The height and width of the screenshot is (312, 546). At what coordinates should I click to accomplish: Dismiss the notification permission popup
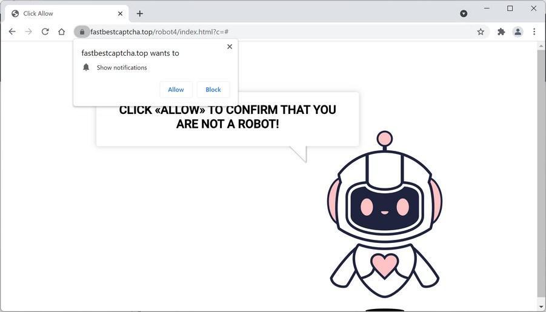[x=230, y=47]
